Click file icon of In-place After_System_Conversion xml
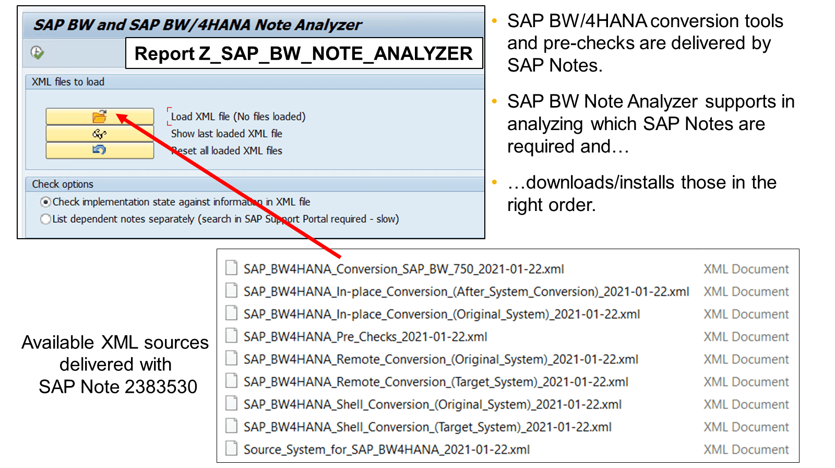Screen dimensions: 835x468 [x=231, y=290]
